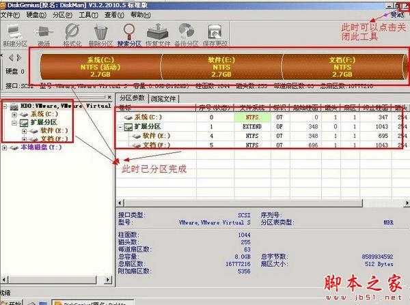Click the DiskGenius taskbar button
Viewport: 410px width, 305px height.
93,303
